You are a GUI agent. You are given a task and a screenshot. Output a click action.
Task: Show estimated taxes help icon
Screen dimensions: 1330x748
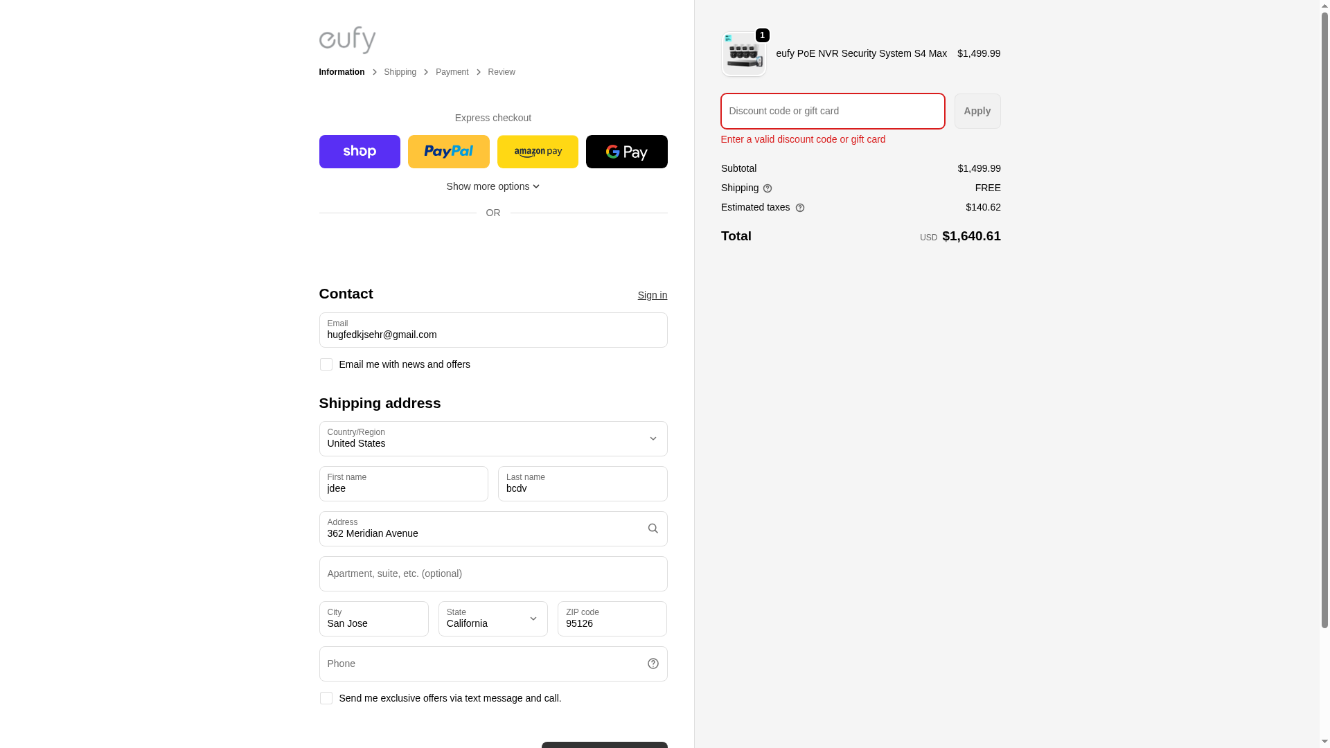pos(800,208)
